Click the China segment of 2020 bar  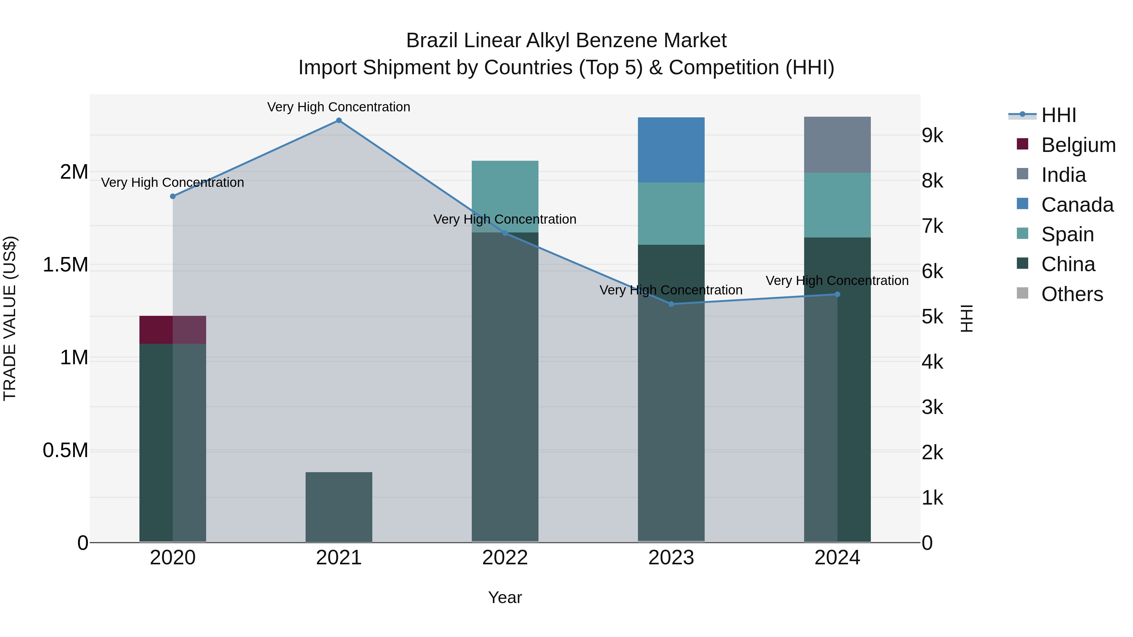(173, 443)
